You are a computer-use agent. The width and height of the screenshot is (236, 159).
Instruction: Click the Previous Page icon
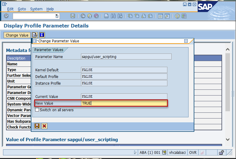pyautogui.click(x=137, y=16)
